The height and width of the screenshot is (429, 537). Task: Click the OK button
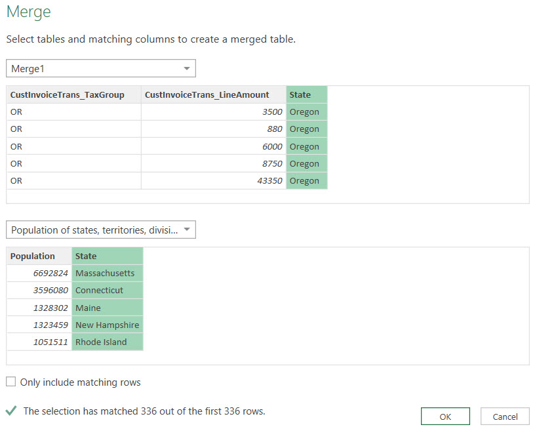[445, 417]
